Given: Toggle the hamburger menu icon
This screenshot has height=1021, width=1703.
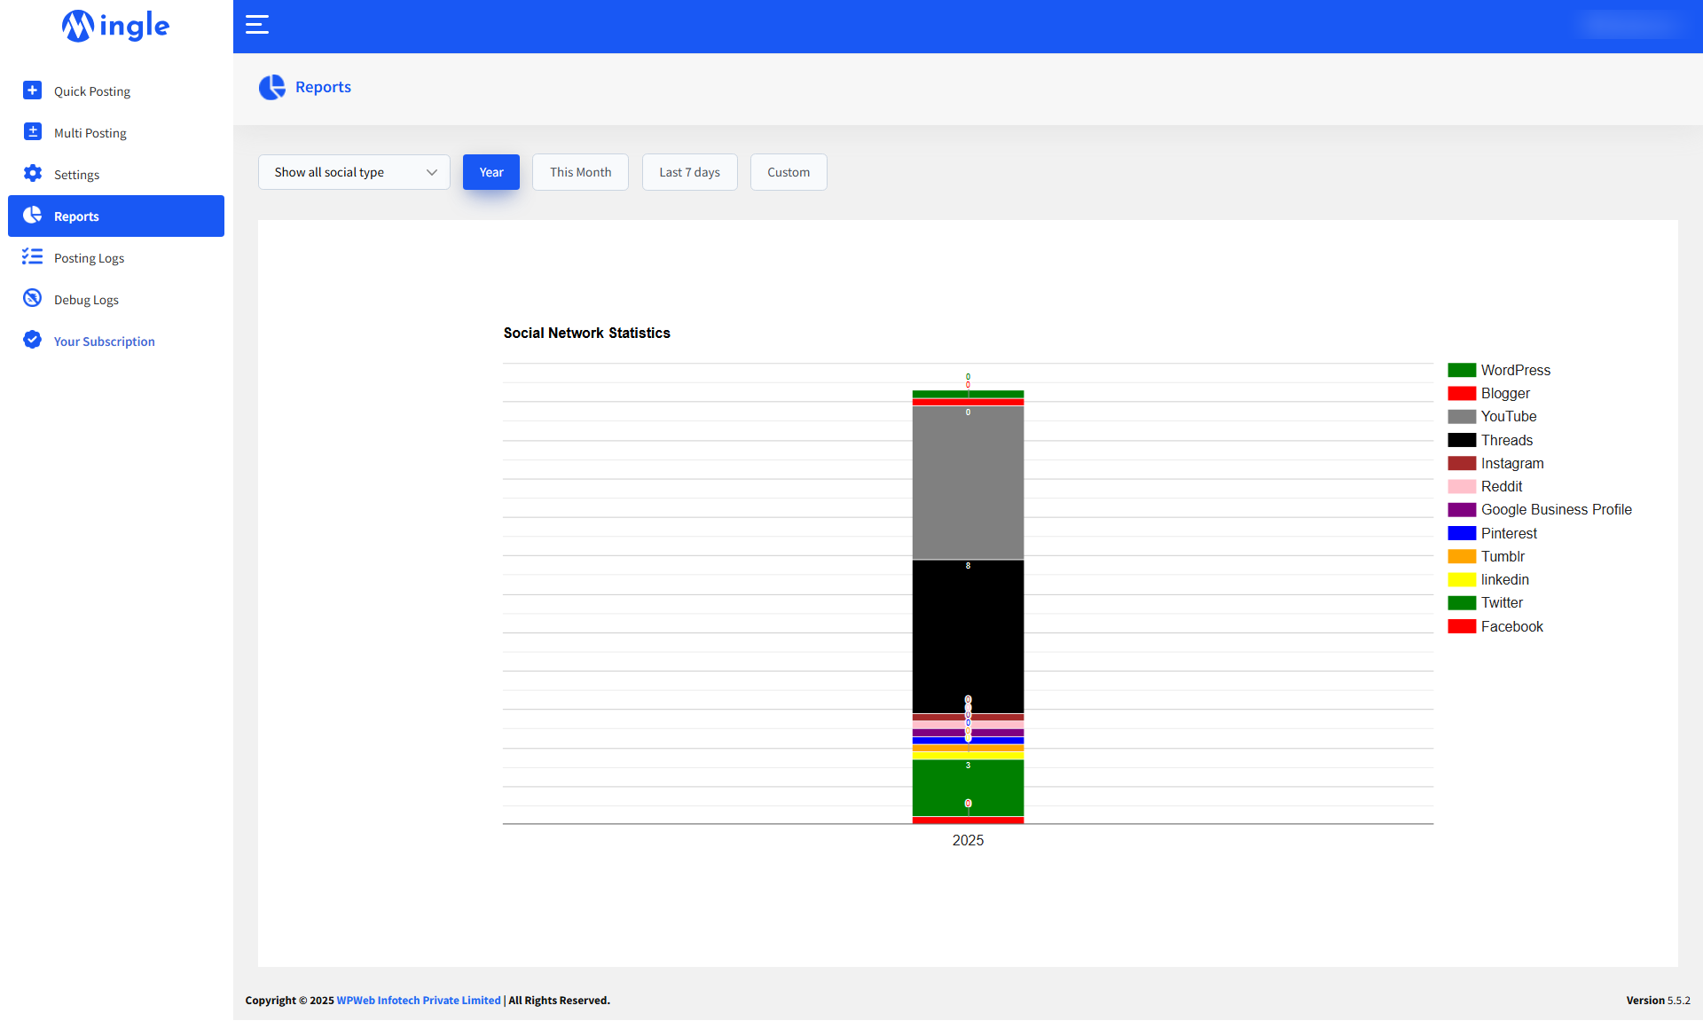Looking at the screenshot, I should coord(257,25).
